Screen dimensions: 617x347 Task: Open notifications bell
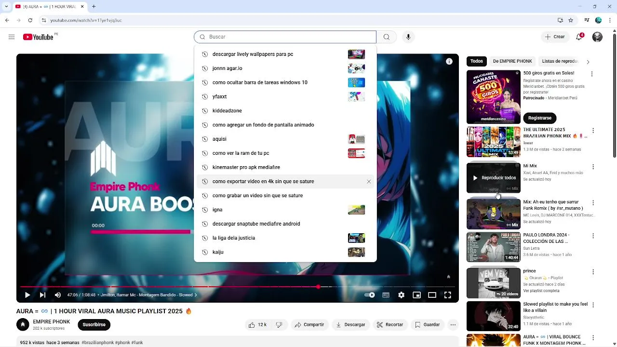(x=579, y=37)
